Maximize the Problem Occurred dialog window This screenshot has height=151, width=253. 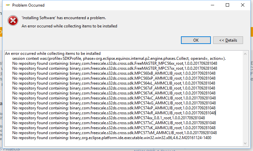tap(227, 5)
